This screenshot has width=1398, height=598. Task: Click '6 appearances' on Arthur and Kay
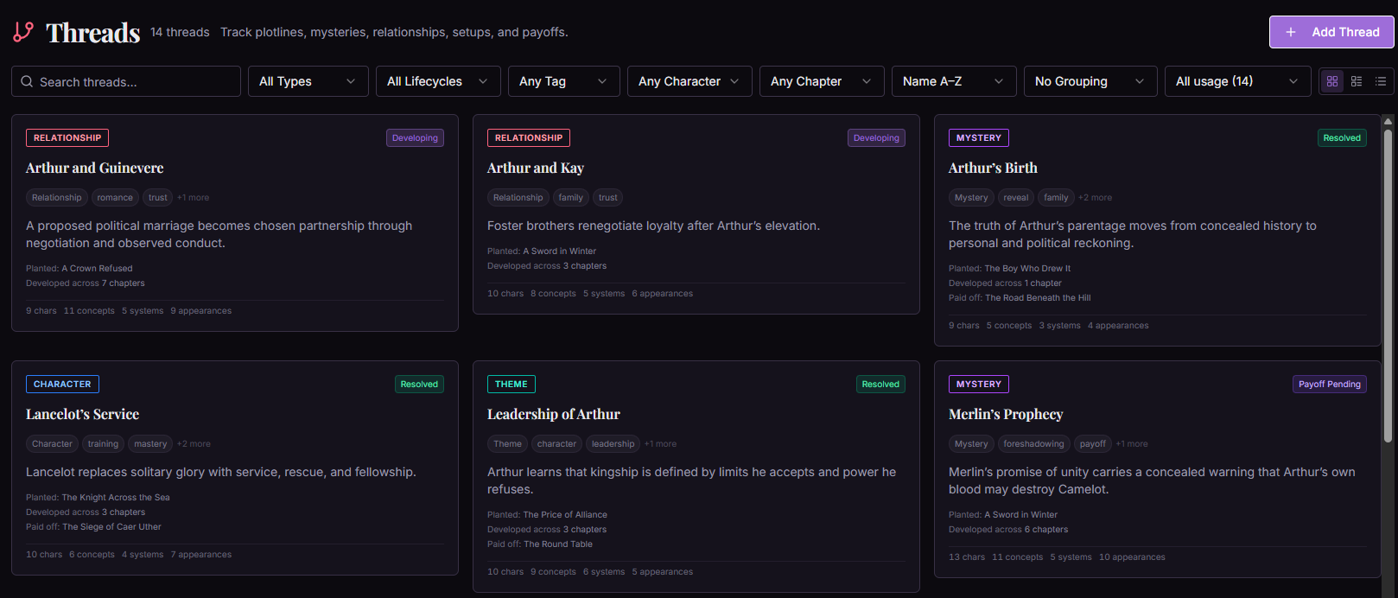click(662, 294)
